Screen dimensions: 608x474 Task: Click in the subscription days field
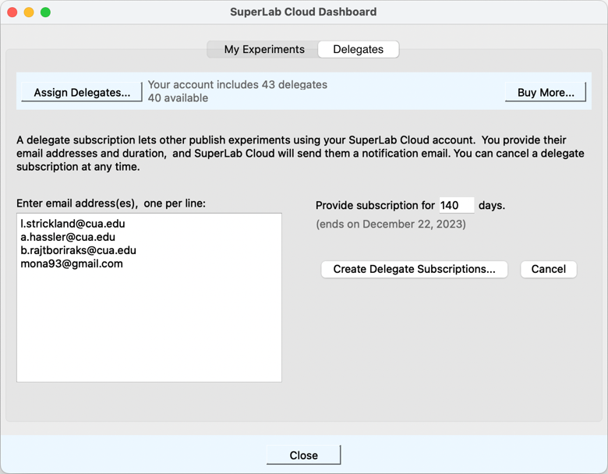[456, 206]
